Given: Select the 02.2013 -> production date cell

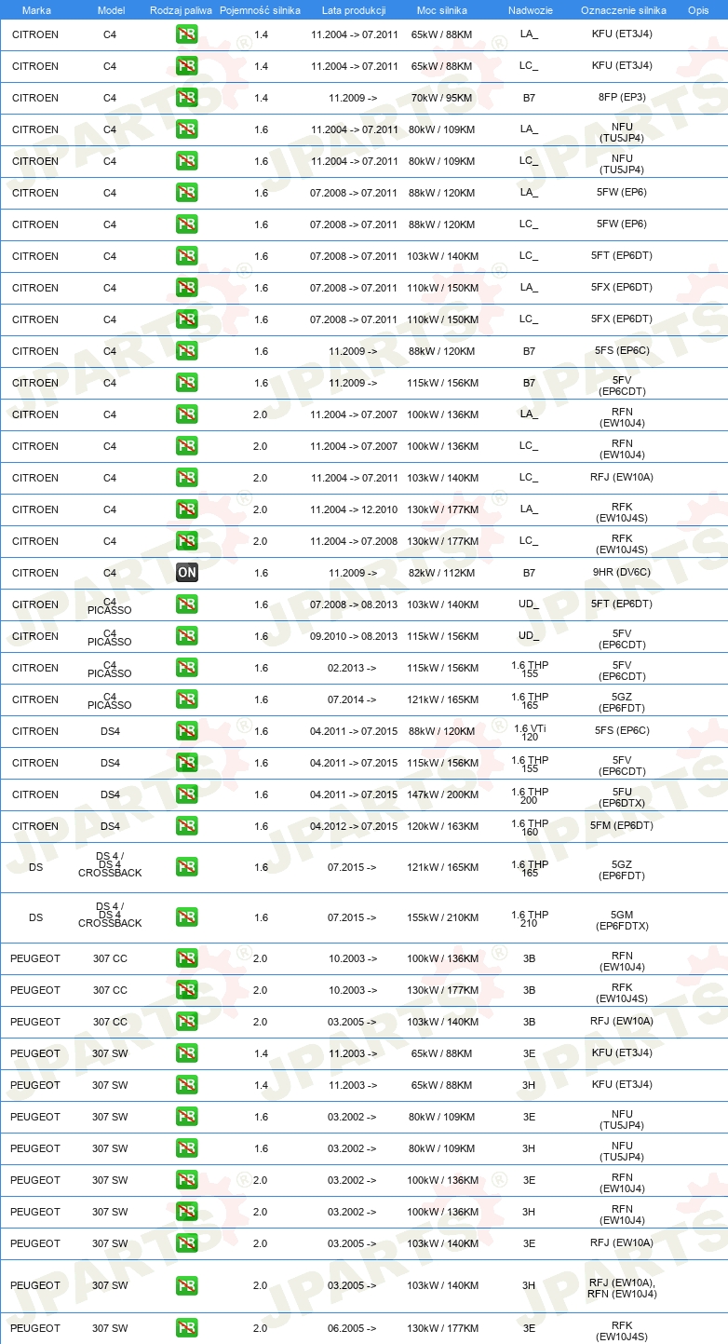Looking at the screenshot, I should pos(353,669).
